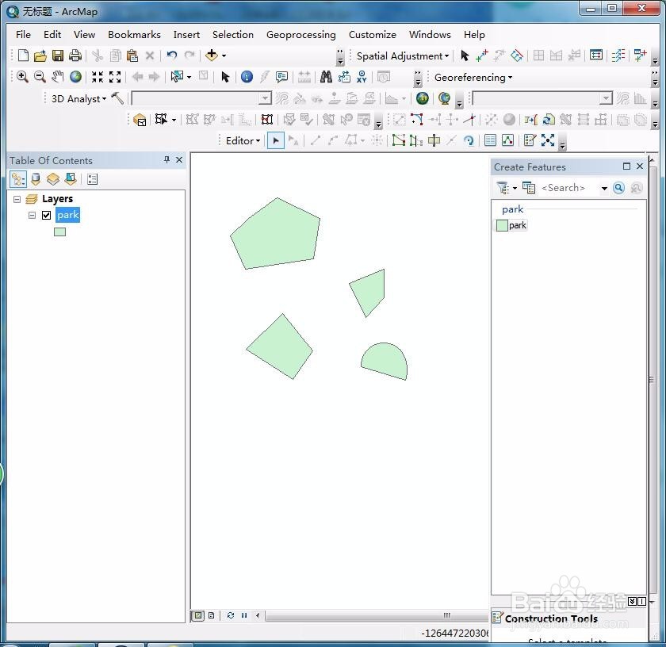Click the Find binoculars icon

pyautogui.click(x=326, y=77)
